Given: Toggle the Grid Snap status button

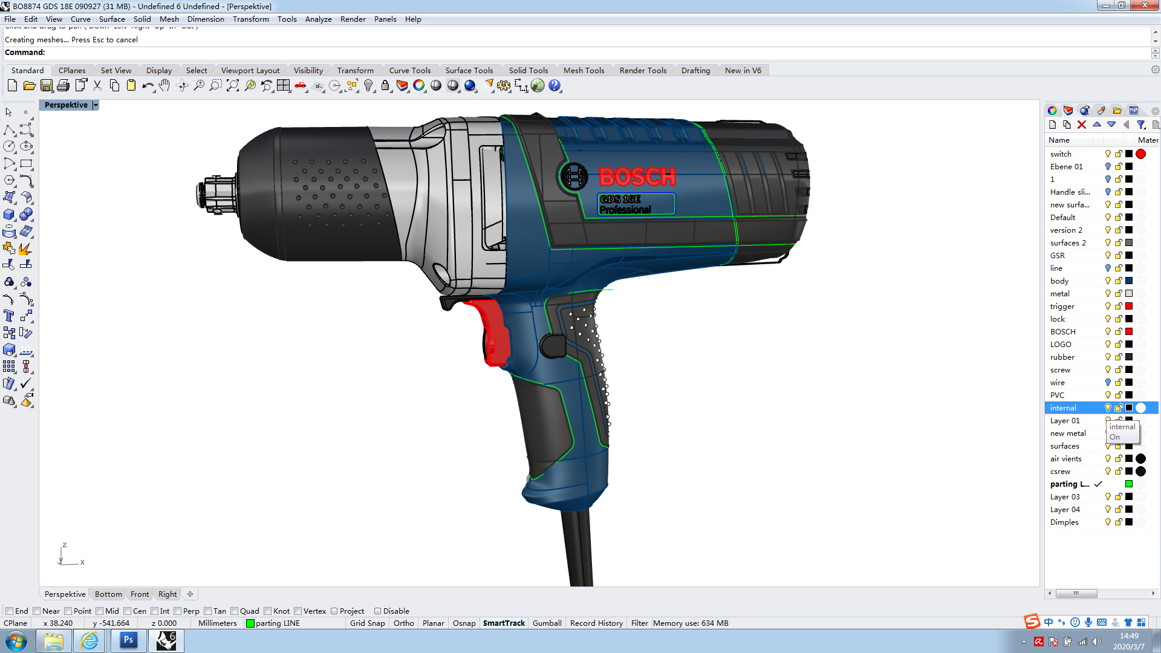Looking at the screenshot, I should click(367, 623).
